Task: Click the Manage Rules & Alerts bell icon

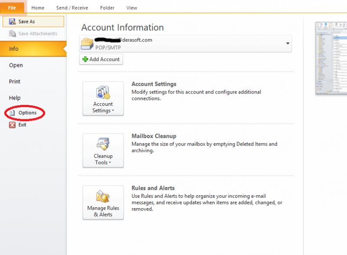Action: 103,196
